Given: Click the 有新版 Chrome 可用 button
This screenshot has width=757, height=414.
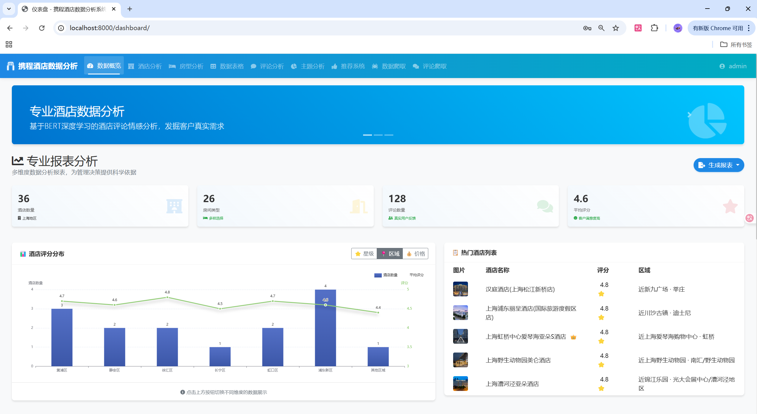Looking at the screenshot, I should click(x=718, y=28).
